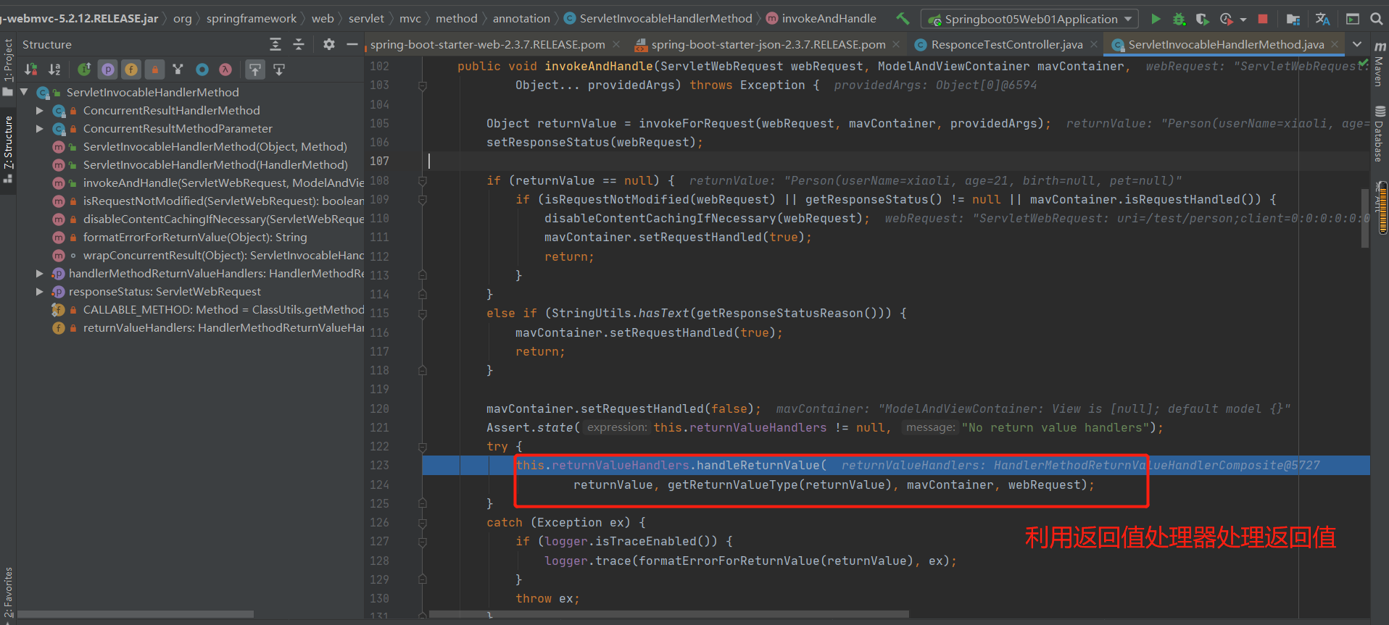
Task: Expand all nodes in Structure panel
Action: (275, 44)
